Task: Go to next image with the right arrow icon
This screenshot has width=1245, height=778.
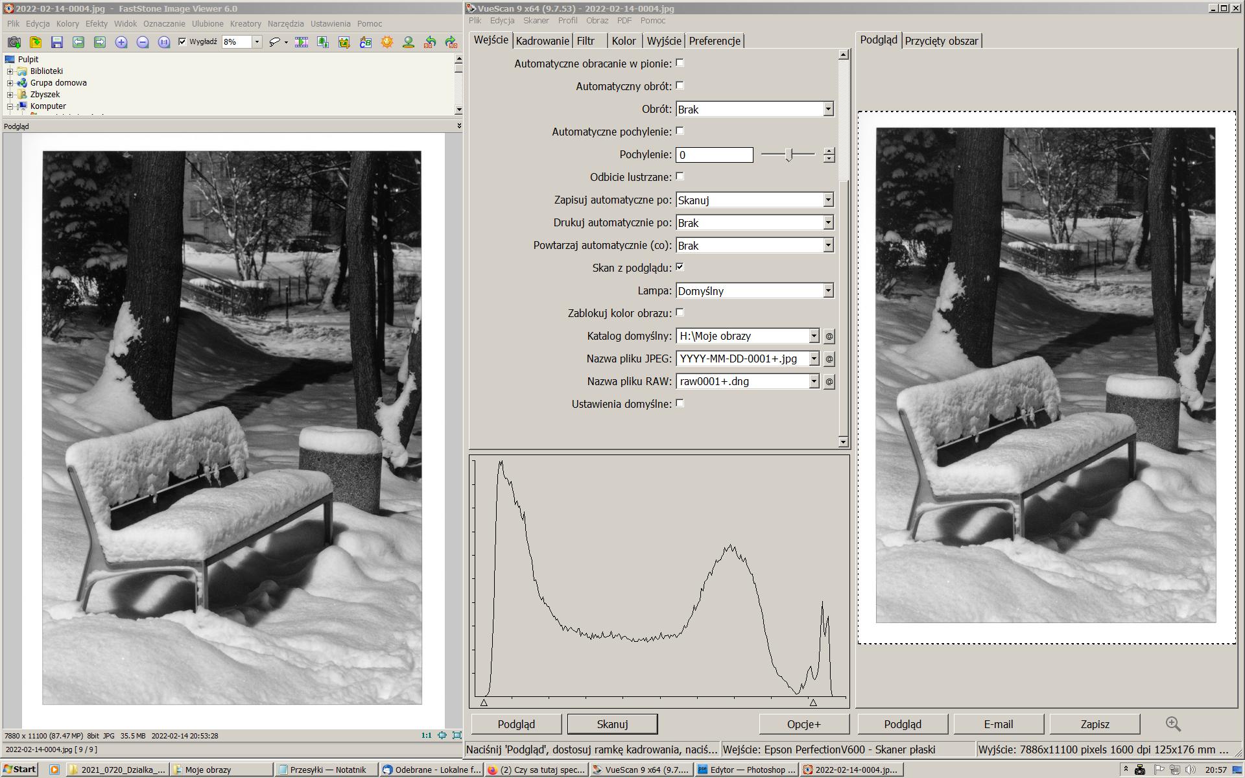Action: tap(100, 42)
